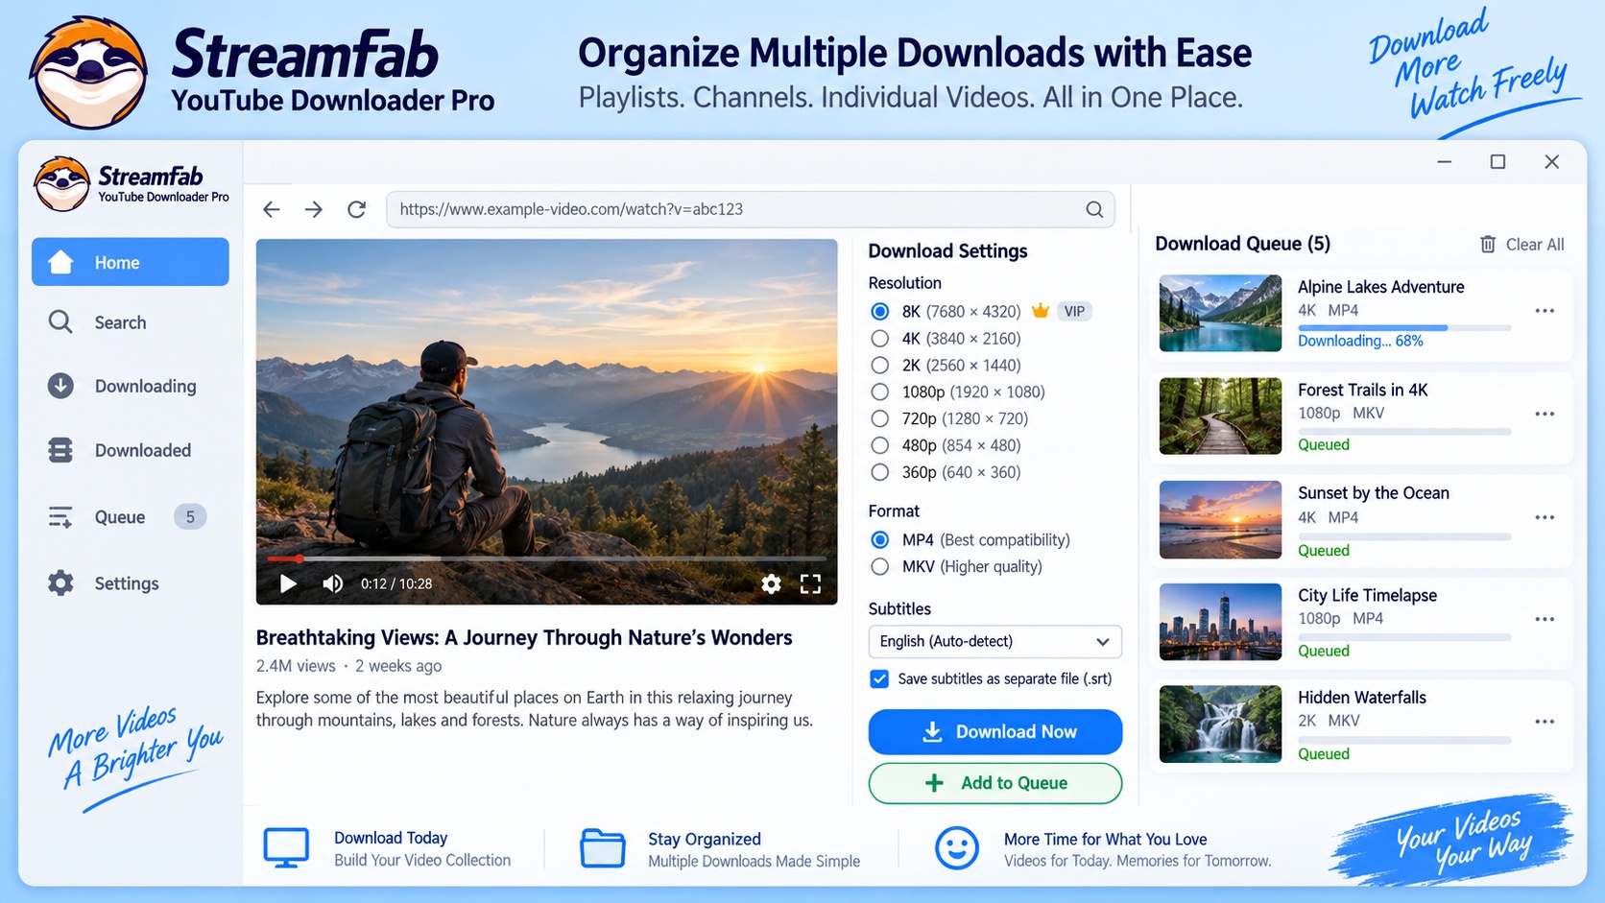
Task: Mute the video volume icon
Action: pyautogui.click(x=332, y=583)
